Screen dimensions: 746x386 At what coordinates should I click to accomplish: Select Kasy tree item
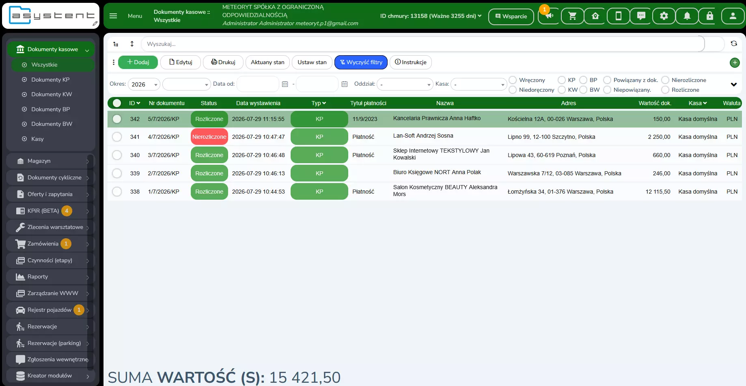37,139
